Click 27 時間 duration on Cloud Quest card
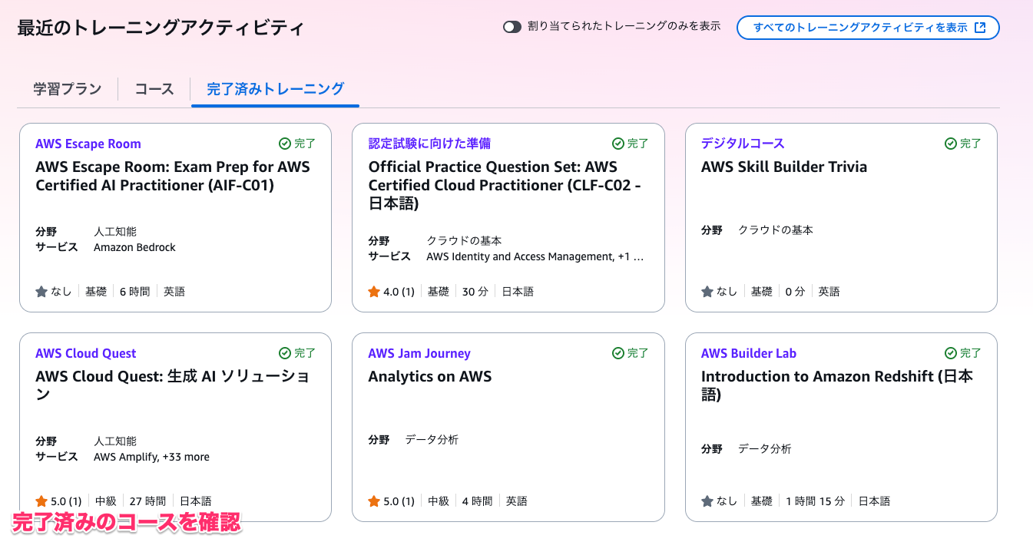Viewport: 1033px width, 542px height. point(147,501)
